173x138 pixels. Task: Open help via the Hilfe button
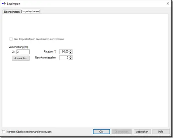tap(161, 132)
